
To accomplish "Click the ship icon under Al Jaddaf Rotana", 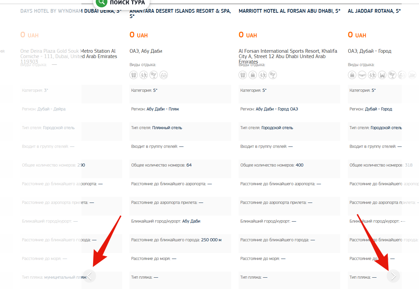I will pos(412,75).
